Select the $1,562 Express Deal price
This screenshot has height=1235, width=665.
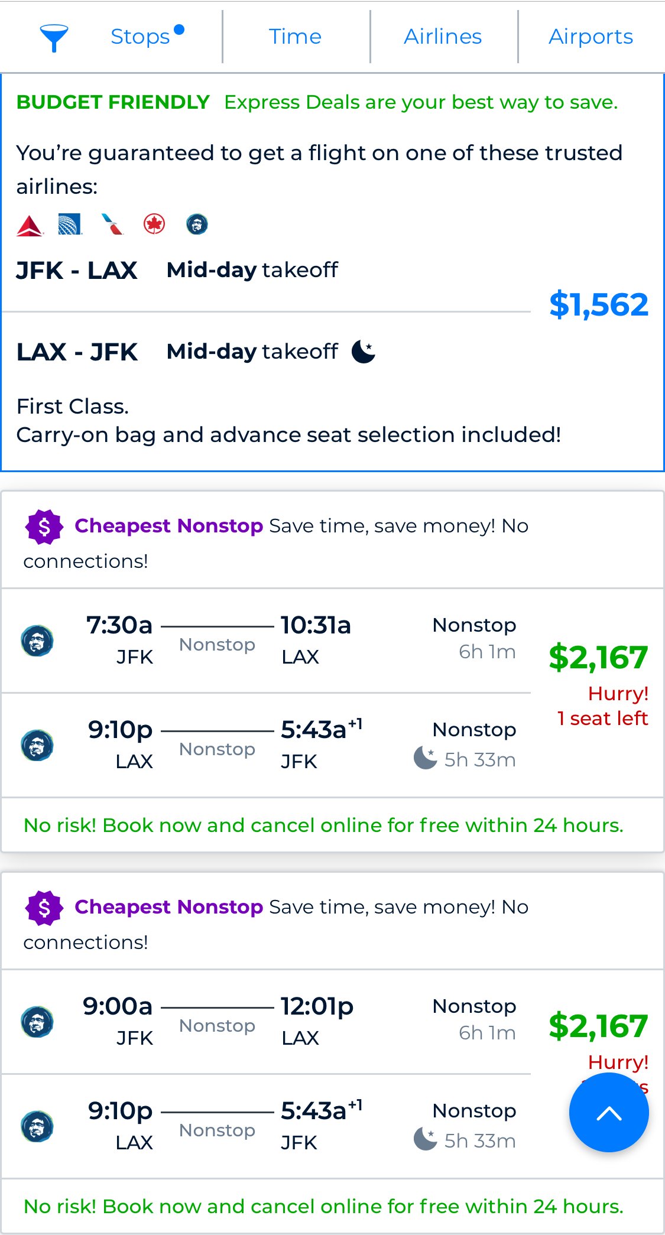[599, 305]
